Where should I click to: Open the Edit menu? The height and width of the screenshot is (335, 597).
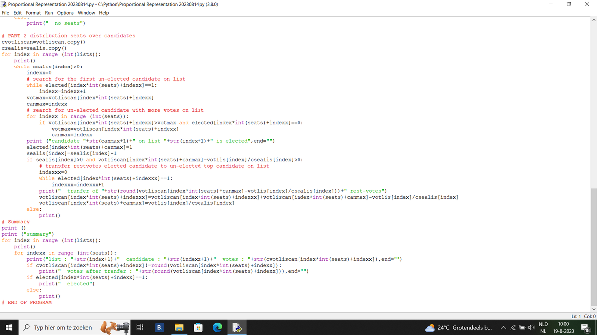(x=19, y=13)
